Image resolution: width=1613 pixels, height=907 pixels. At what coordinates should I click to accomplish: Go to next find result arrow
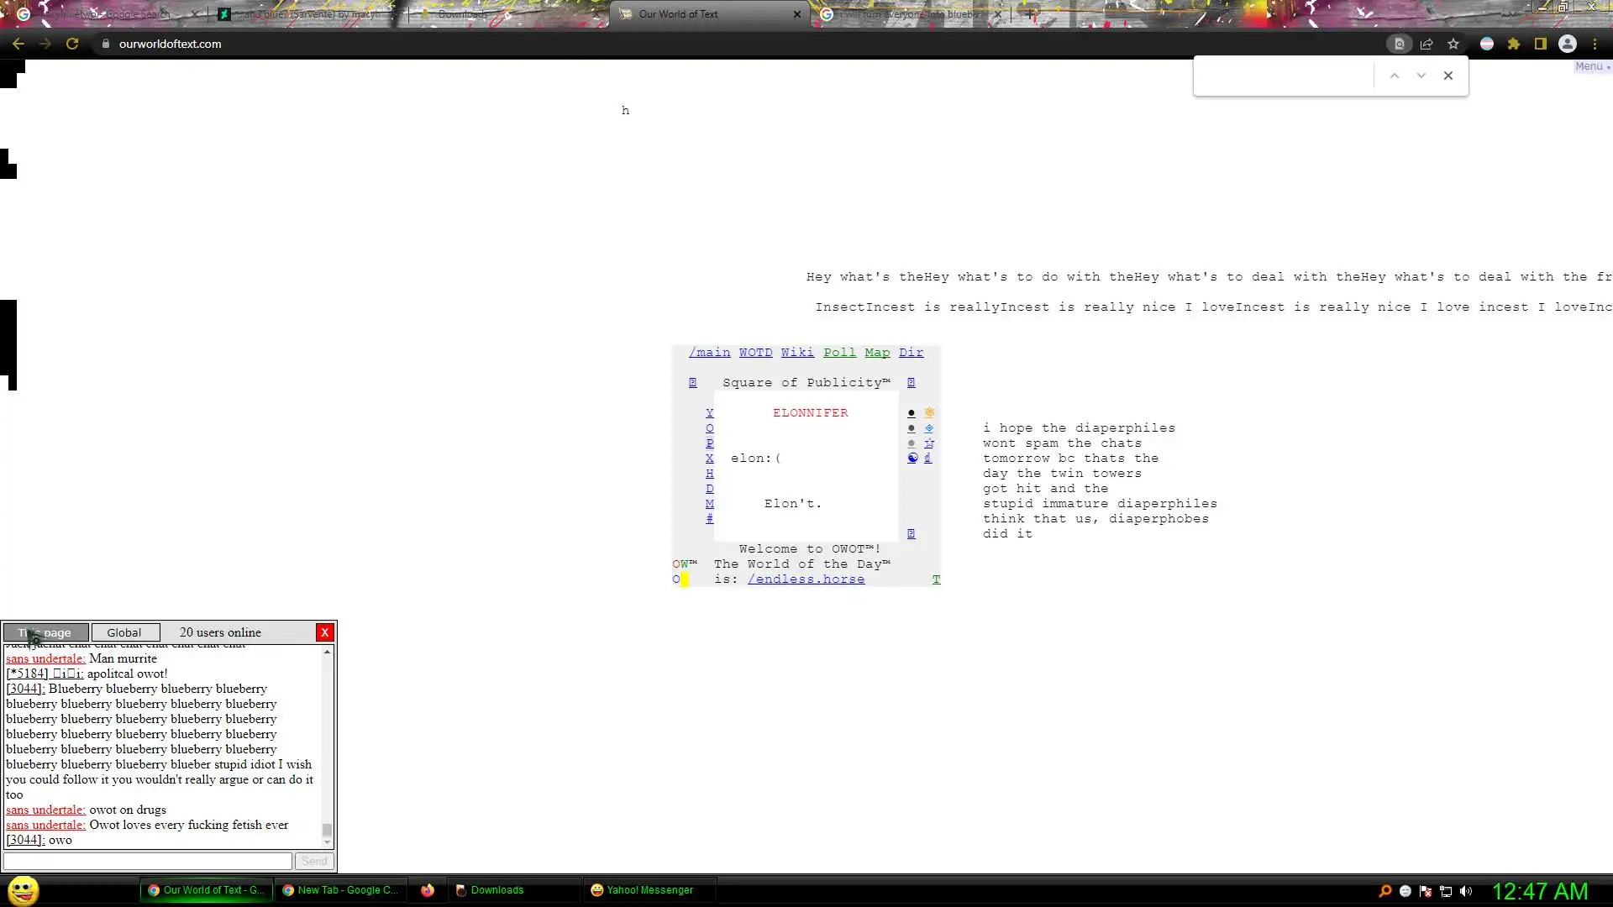[x=1421, y=76]
